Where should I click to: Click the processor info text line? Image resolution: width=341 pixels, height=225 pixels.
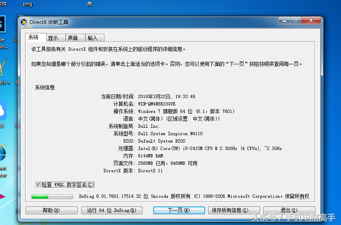tap(210, 148)
